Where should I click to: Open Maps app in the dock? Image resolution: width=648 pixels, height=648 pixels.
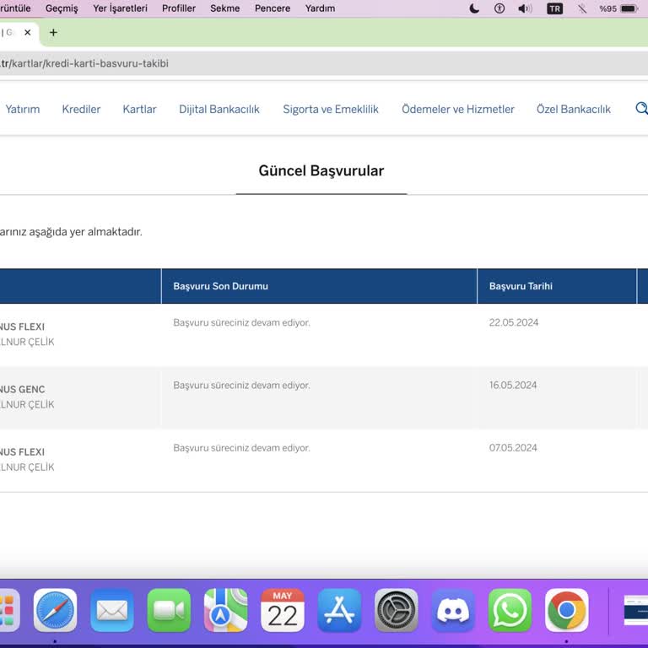tap(225, 610)
